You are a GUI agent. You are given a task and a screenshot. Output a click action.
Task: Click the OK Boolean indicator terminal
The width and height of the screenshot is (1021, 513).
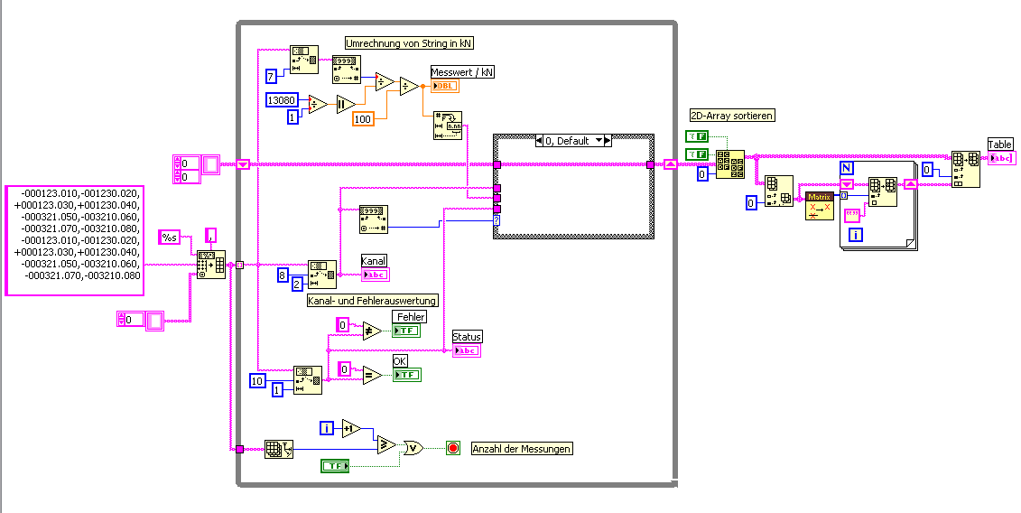coord(406,375)
